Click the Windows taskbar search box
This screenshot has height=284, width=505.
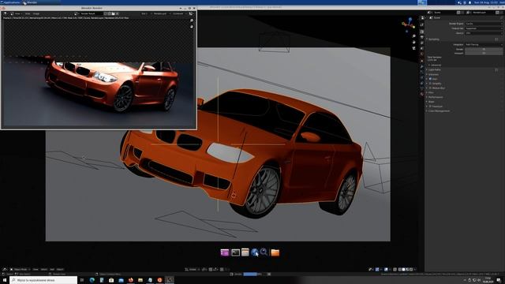click(44, 280)
